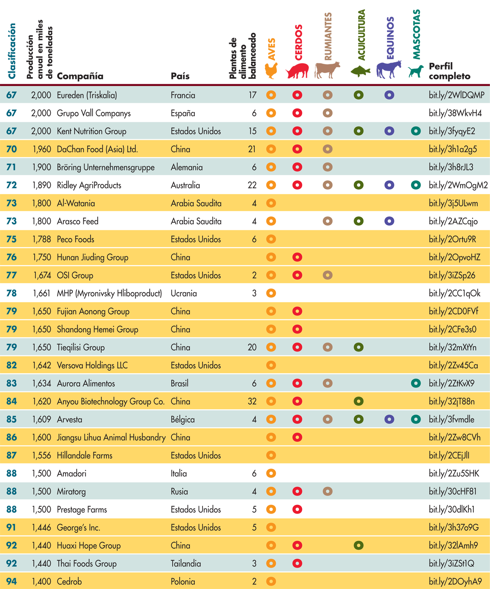Click the red pig Cerdos icon
Viewport: 490px width, 589px height.
pos(297,70)
